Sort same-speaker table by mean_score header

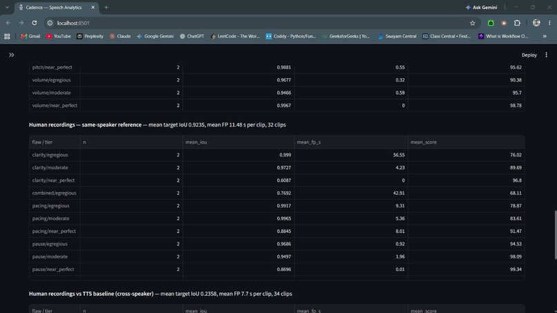coord(466,142)
